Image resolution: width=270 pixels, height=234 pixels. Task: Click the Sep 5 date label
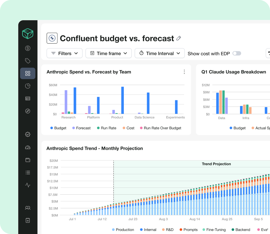[x=258, y=219]
